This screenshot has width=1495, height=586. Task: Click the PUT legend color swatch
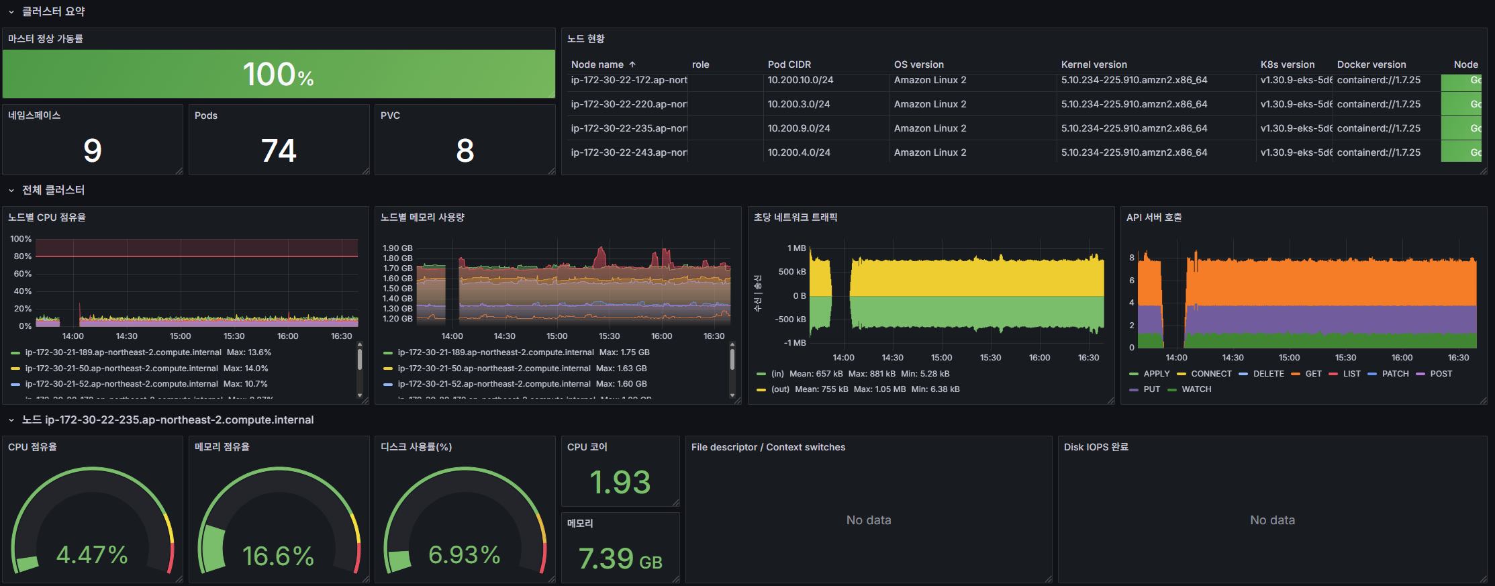click(x=1134, y=389)
